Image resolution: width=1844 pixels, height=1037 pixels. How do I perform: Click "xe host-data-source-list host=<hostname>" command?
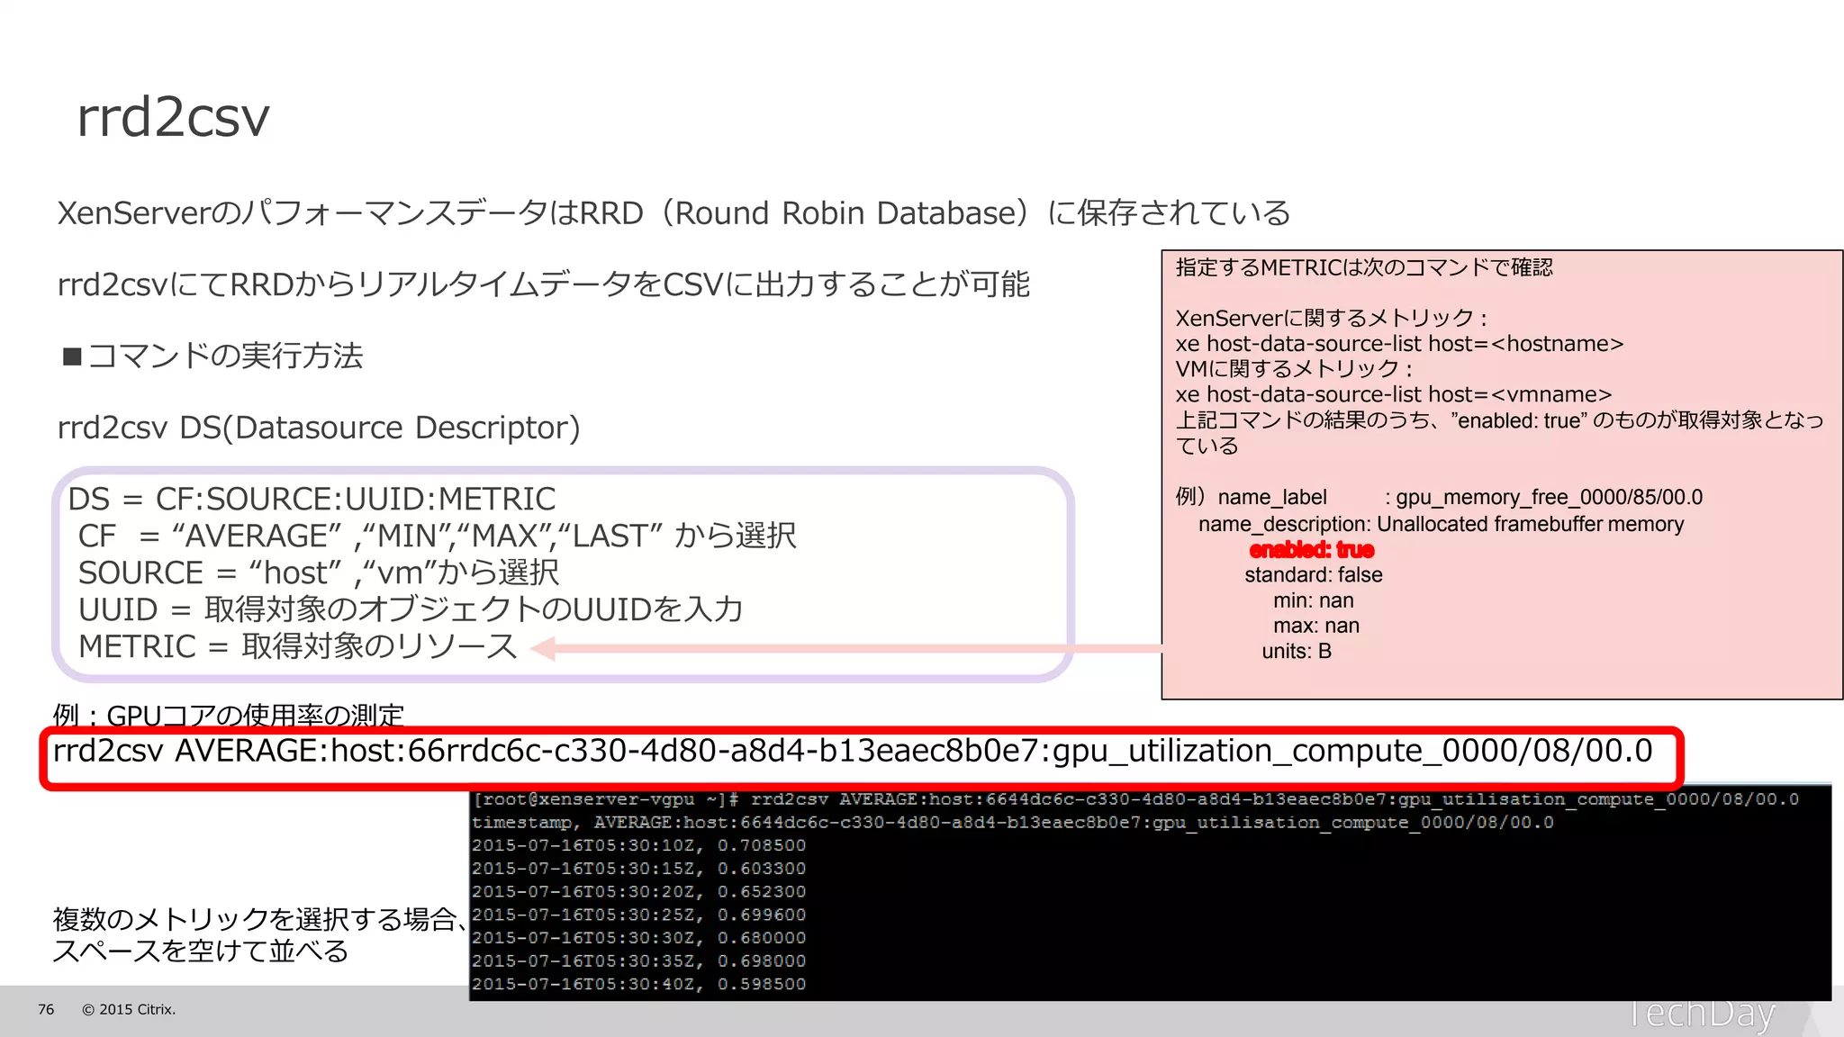tap(1399, 344)
